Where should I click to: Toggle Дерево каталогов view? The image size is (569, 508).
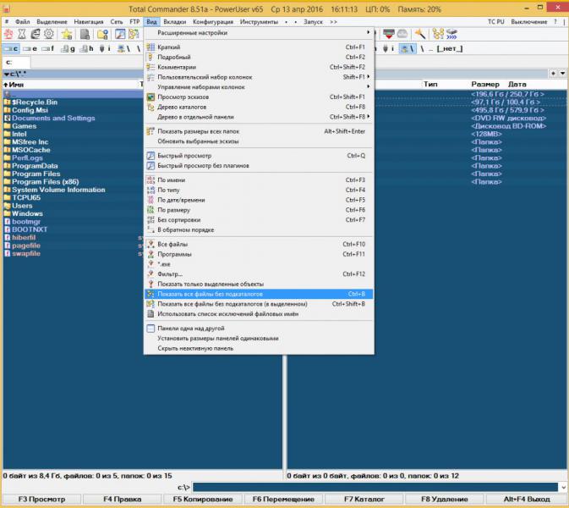tap(259, 108)
